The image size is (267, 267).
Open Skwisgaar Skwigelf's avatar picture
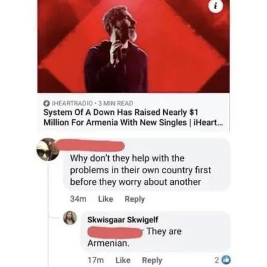pos(70,218)
